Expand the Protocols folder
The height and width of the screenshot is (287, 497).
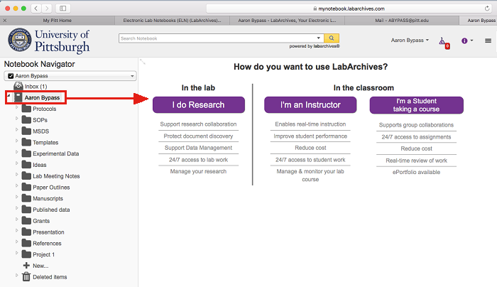pos(17,107)
